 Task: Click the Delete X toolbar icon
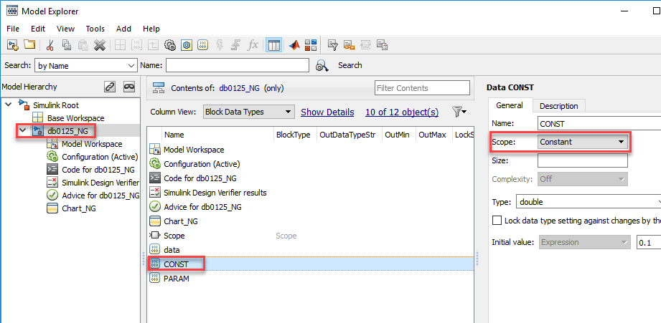pyautogui.click(x=100, y=45)
